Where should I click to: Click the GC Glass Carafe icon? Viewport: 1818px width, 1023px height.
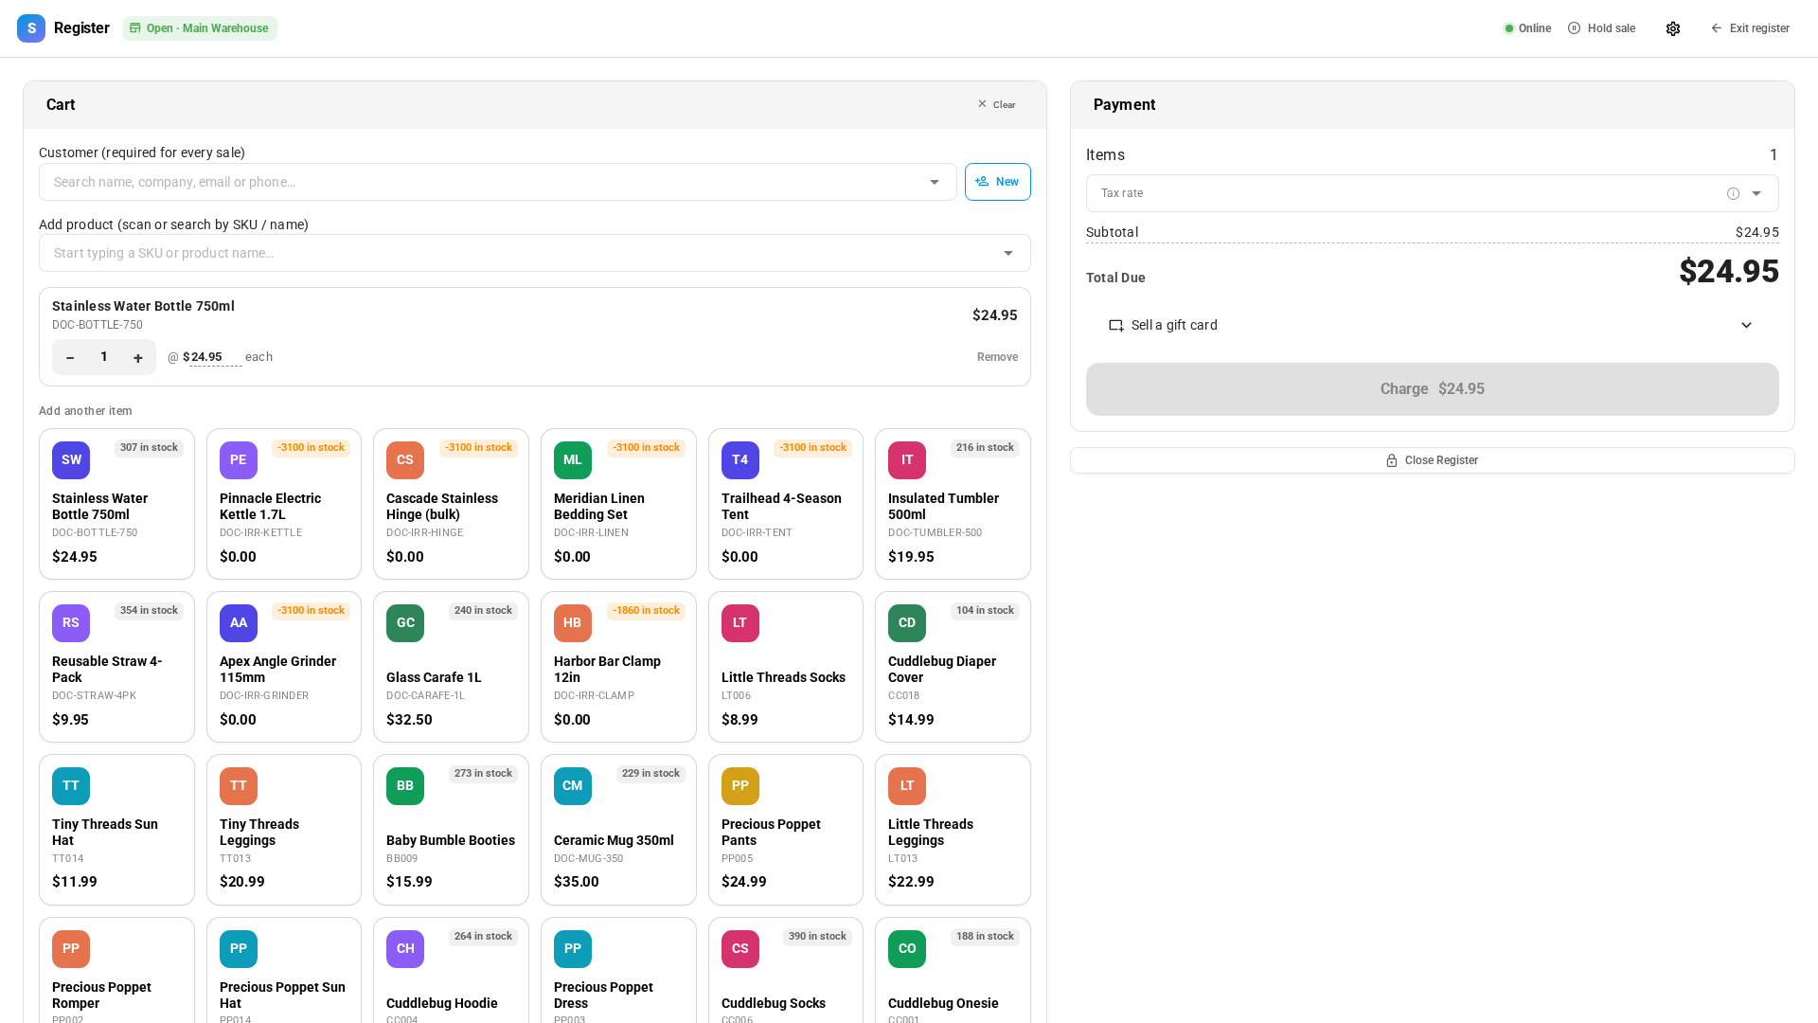point(405,623)
